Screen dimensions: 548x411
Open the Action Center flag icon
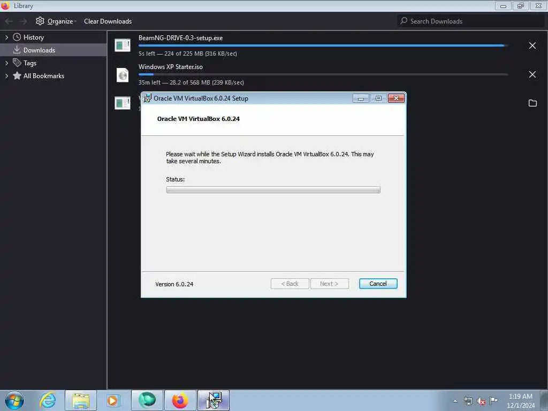[x=494, y=401]
